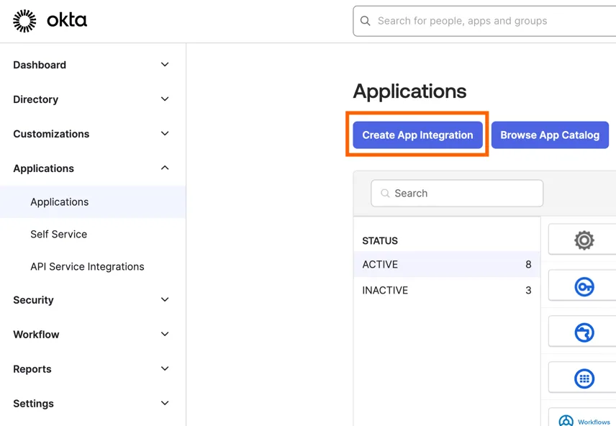Screen dimensions: 616x426
Task: Open the grid icon application
Action: (x=584, y=379)
